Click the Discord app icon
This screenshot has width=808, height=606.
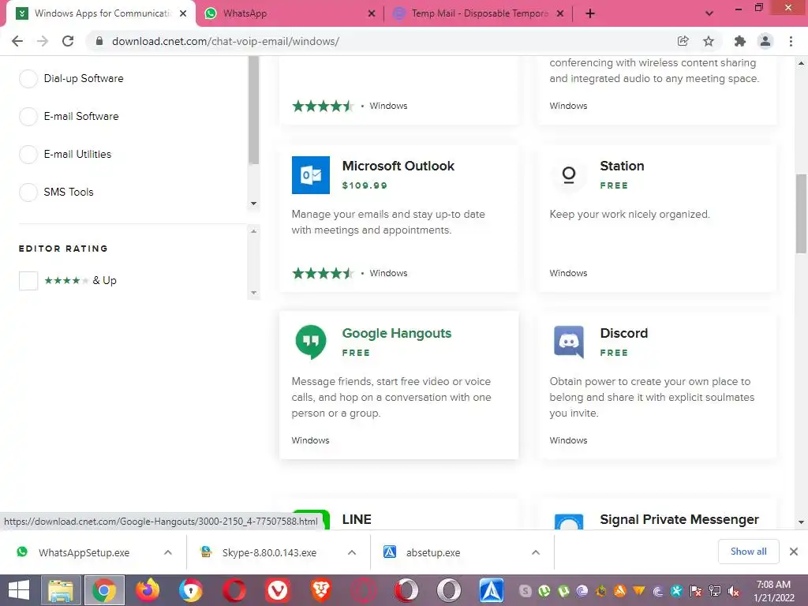(x=568, y=342)
